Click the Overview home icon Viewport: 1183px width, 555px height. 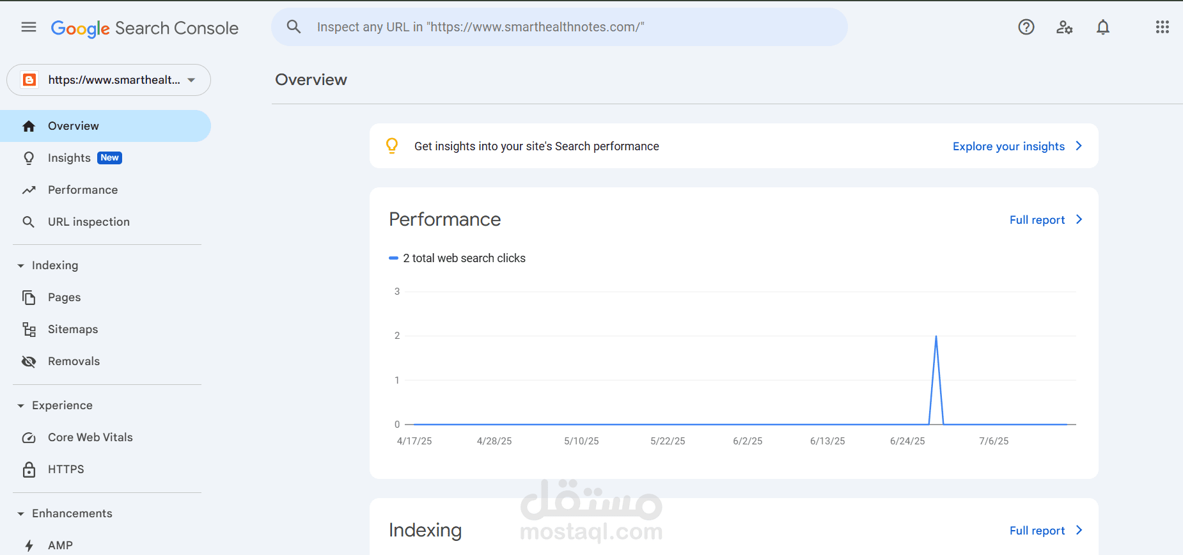pos(29,126)
